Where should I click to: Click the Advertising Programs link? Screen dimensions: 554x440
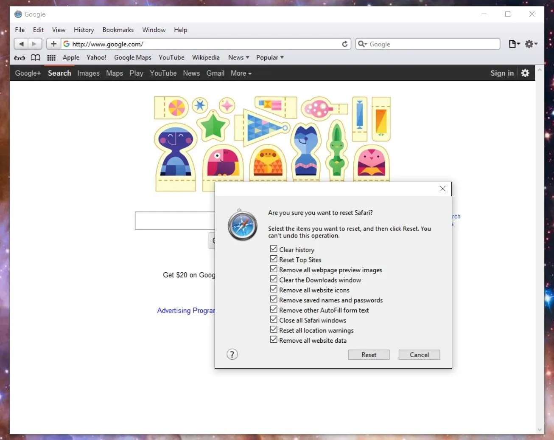(x=186, y=310)
